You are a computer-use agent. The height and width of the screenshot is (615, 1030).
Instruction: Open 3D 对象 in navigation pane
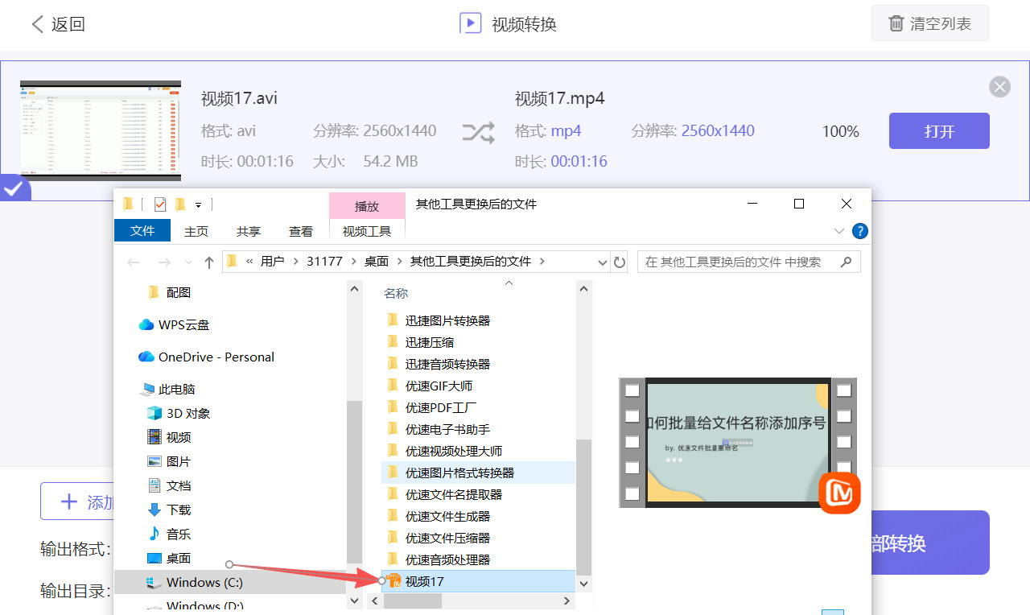179,413
